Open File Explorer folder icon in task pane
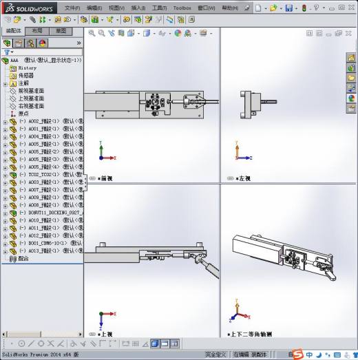Screen dimensions: 358x360 [351, 78]
